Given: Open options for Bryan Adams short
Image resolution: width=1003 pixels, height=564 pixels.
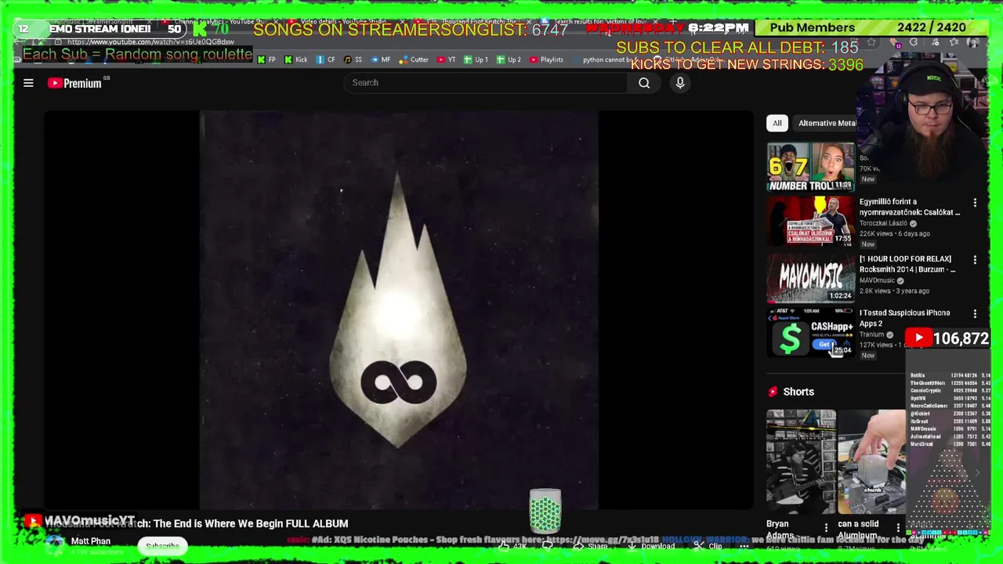Looking at the screenshot, I should pos(826,527).
